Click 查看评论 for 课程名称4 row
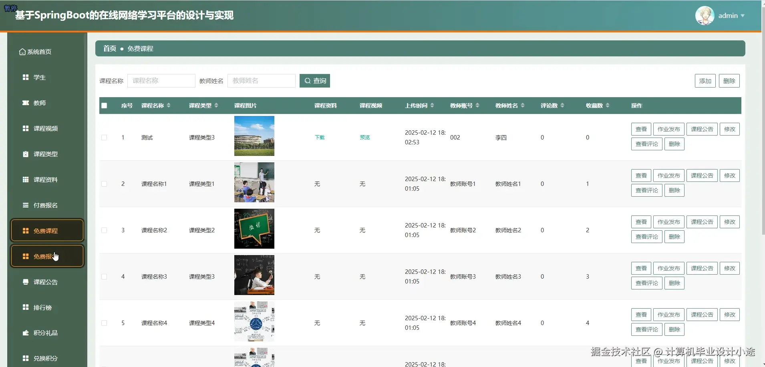Viewport: 765px width, 367px height. 647,329
